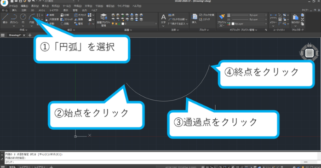This screenshot has height=168, width=321.
Task: Click the white layer color swatch
Action: click(123, 24)
